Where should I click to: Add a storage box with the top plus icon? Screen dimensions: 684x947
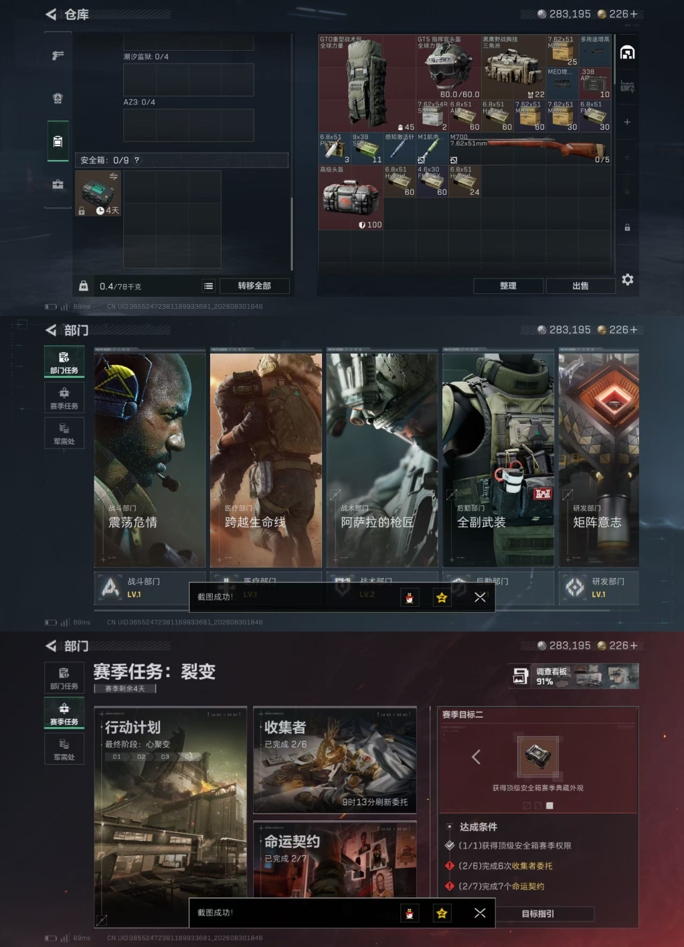[x=627, y=122]
